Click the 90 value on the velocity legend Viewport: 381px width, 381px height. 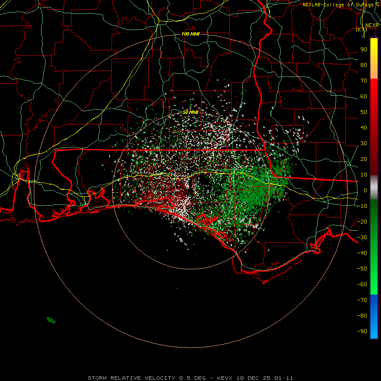pos(364,50)
